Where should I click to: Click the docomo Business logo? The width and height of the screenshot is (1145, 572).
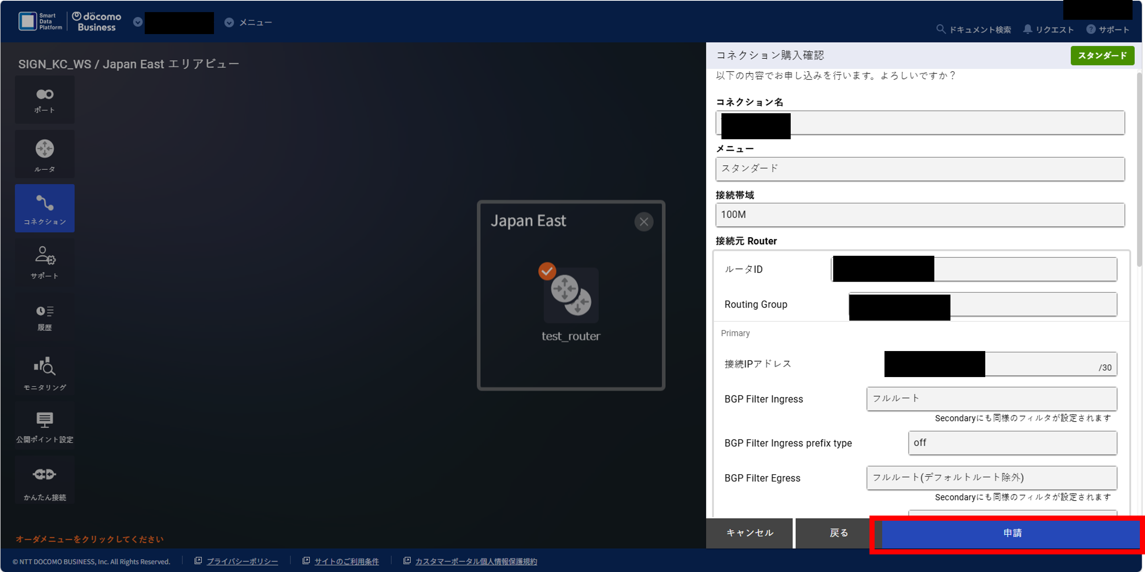[96, 21]
